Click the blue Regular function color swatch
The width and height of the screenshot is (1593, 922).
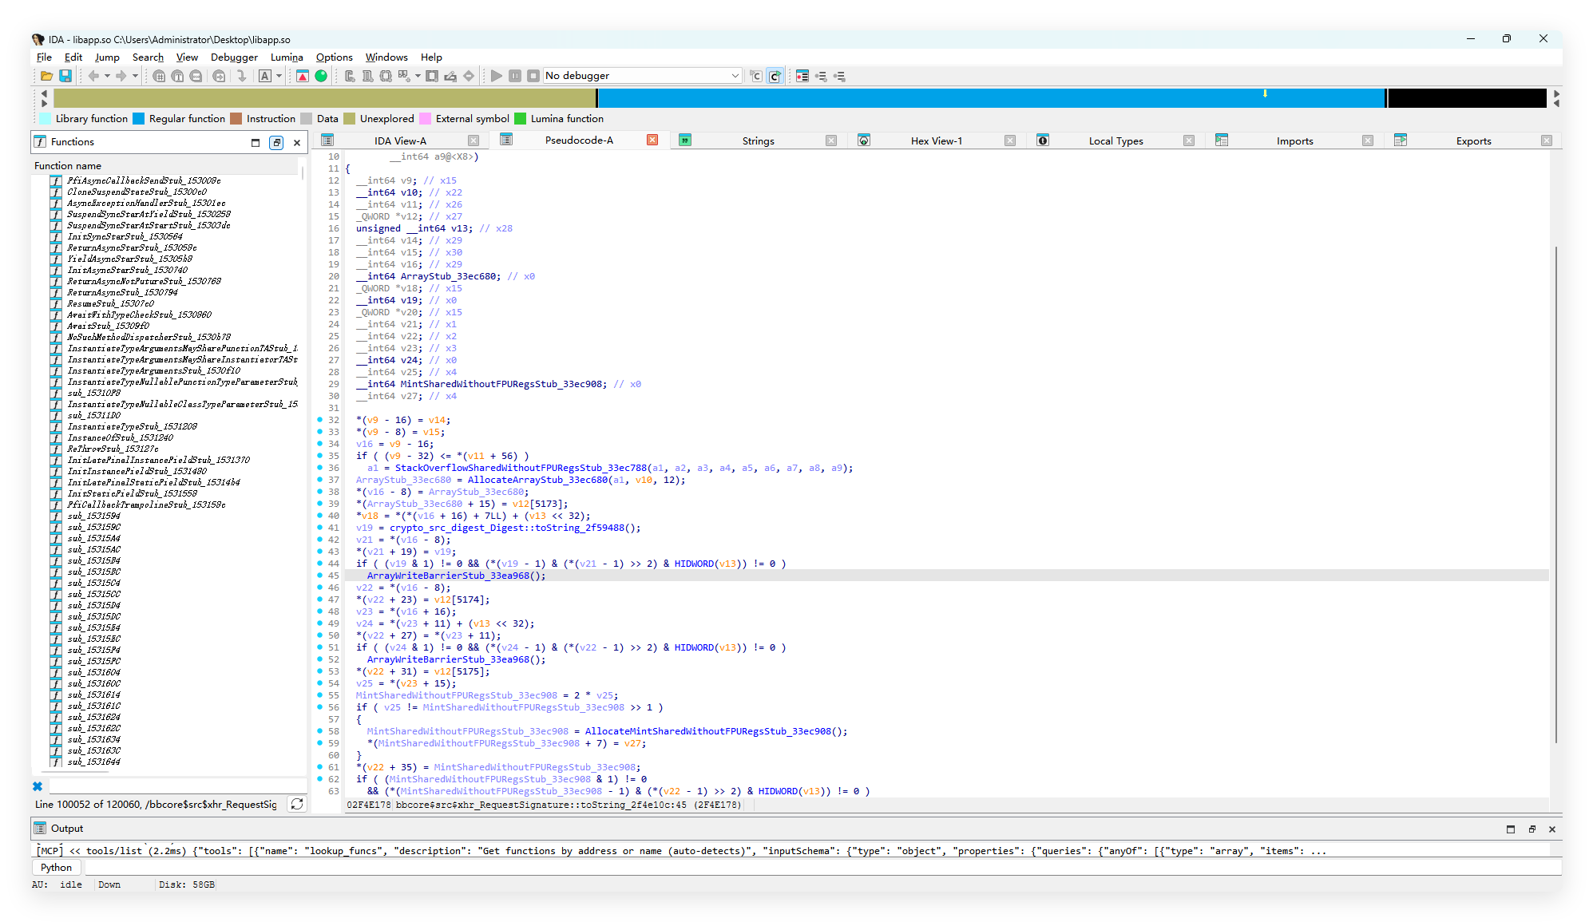point(139,119)
